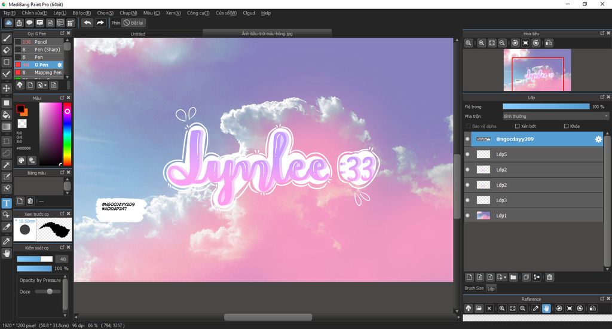The width and height of the screenshot is (612, 329).
Task: Select the Lasso selection tool
Action: [7, 153]
